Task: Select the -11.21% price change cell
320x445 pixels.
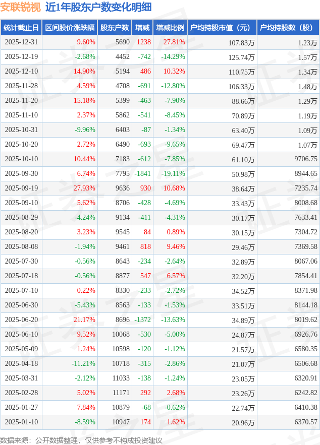Action: [83, 364]
